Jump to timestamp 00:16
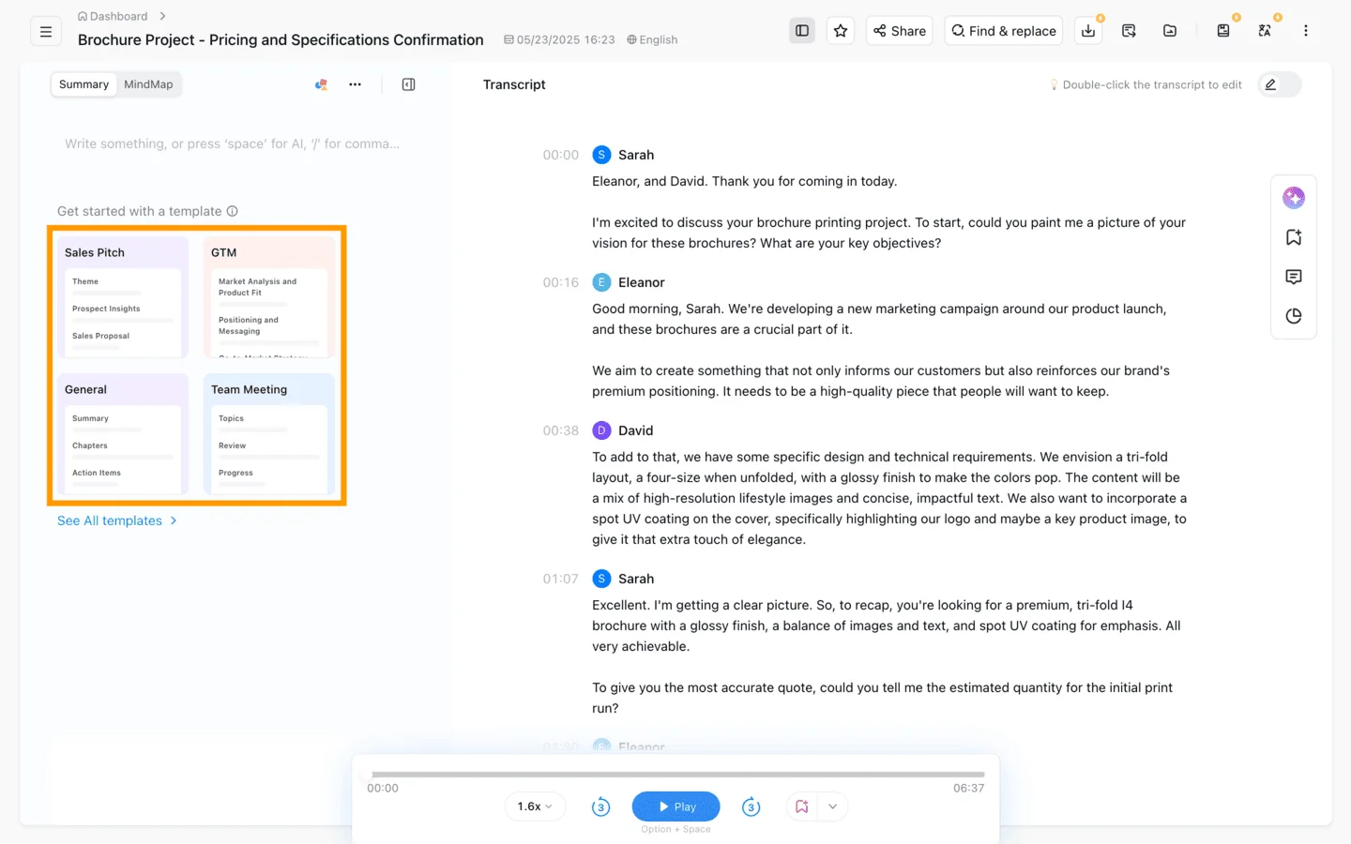This screenshot has height=844, width=1351. coord(560,282)
